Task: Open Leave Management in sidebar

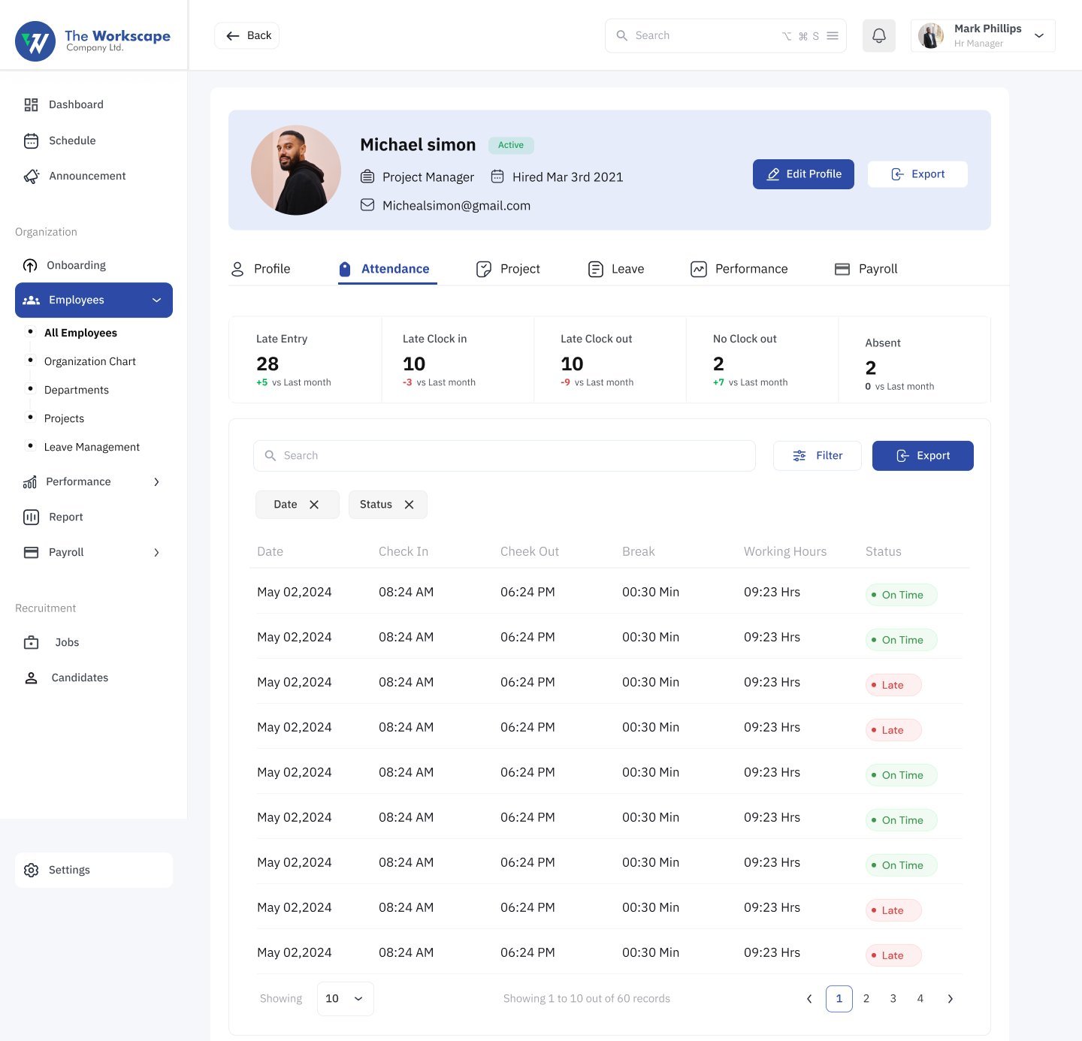Action: [92, 447]
